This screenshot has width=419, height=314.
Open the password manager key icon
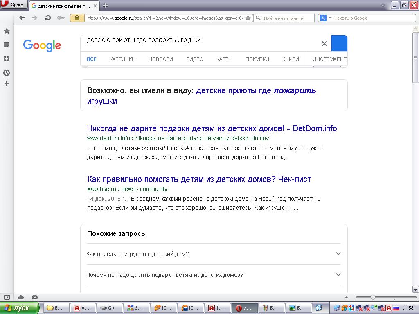pyautogui.click(x=61, y=18)
